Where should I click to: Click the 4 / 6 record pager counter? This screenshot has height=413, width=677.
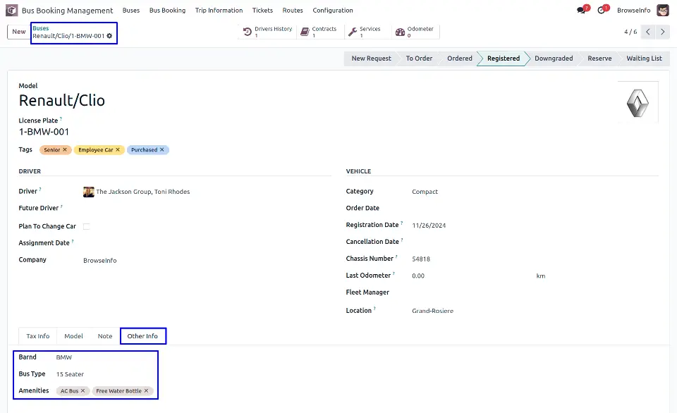tap(630, 32)
